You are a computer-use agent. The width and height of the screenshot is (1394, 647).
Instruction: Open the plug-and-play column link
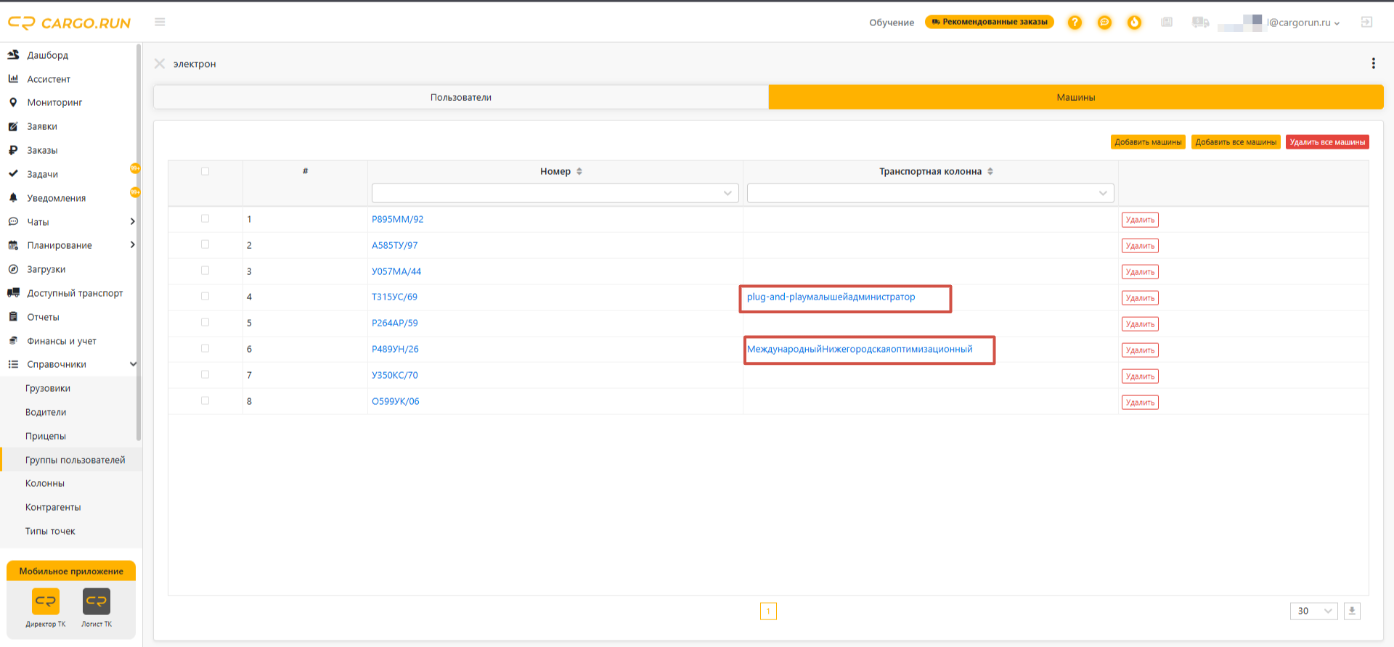(831, 297)
